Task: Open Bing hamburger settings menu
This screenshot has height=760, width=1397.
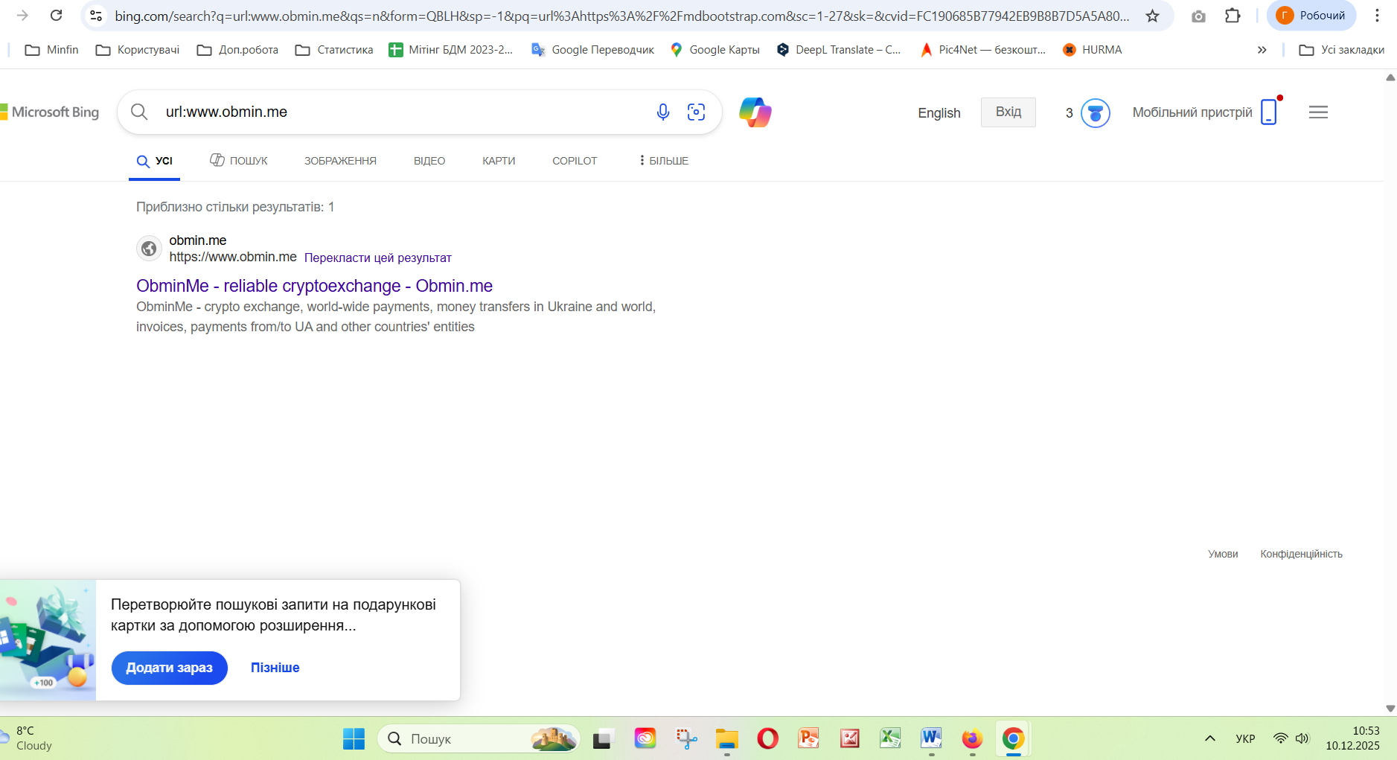Action: pos(1318,112)
